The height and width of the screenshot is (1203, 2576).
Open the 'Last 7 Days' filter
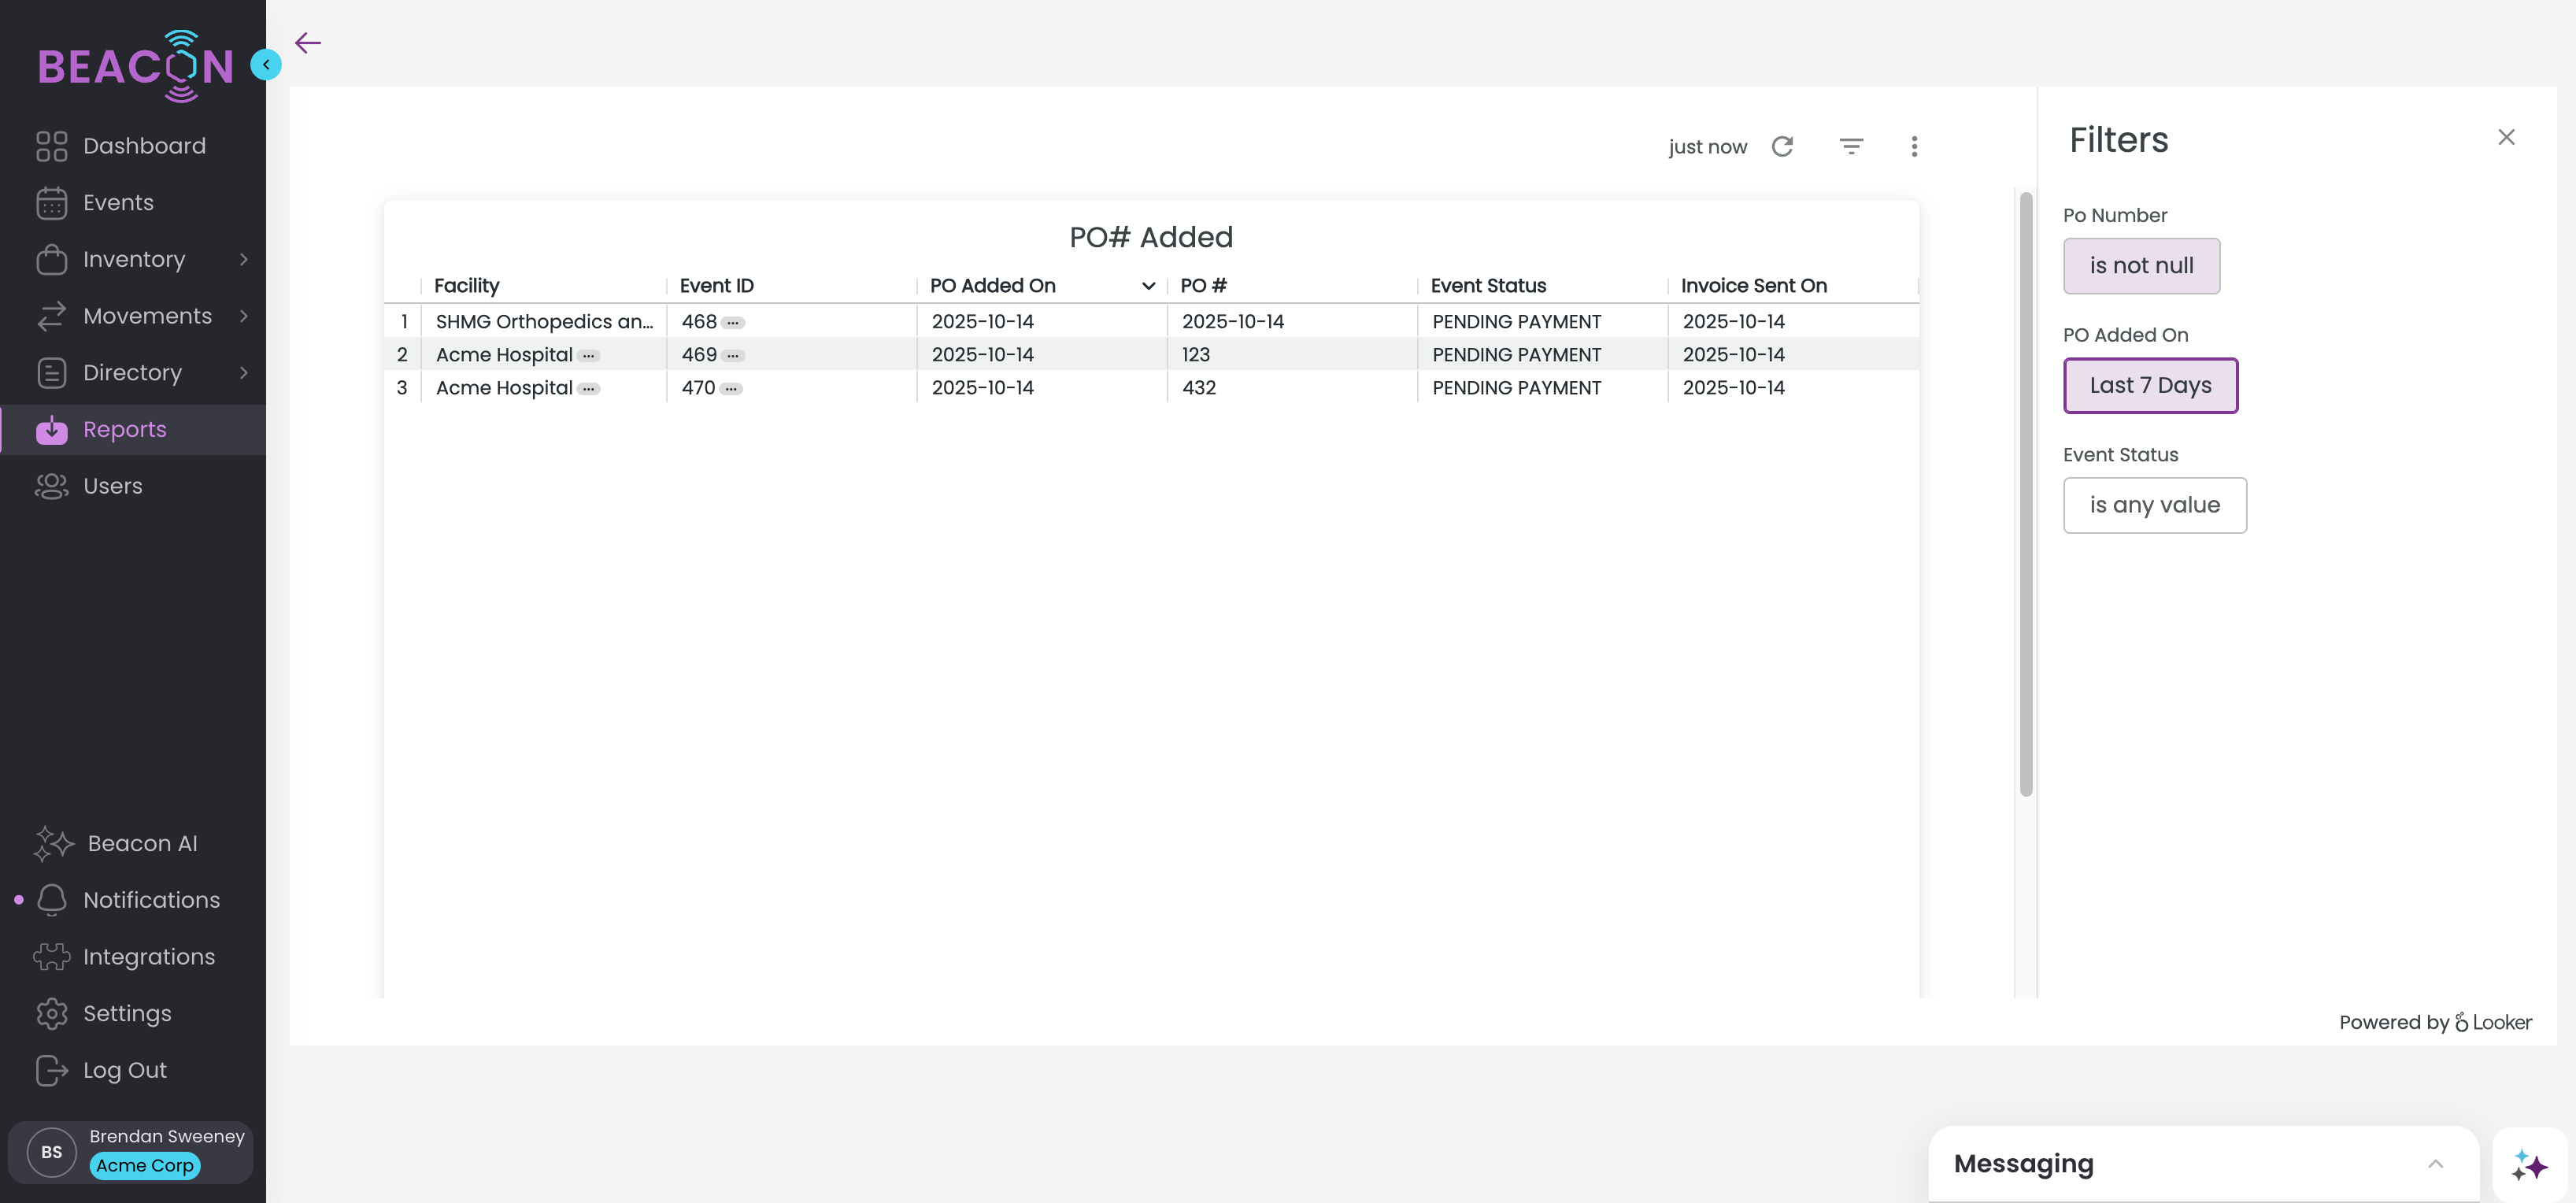click(2150, 386)
